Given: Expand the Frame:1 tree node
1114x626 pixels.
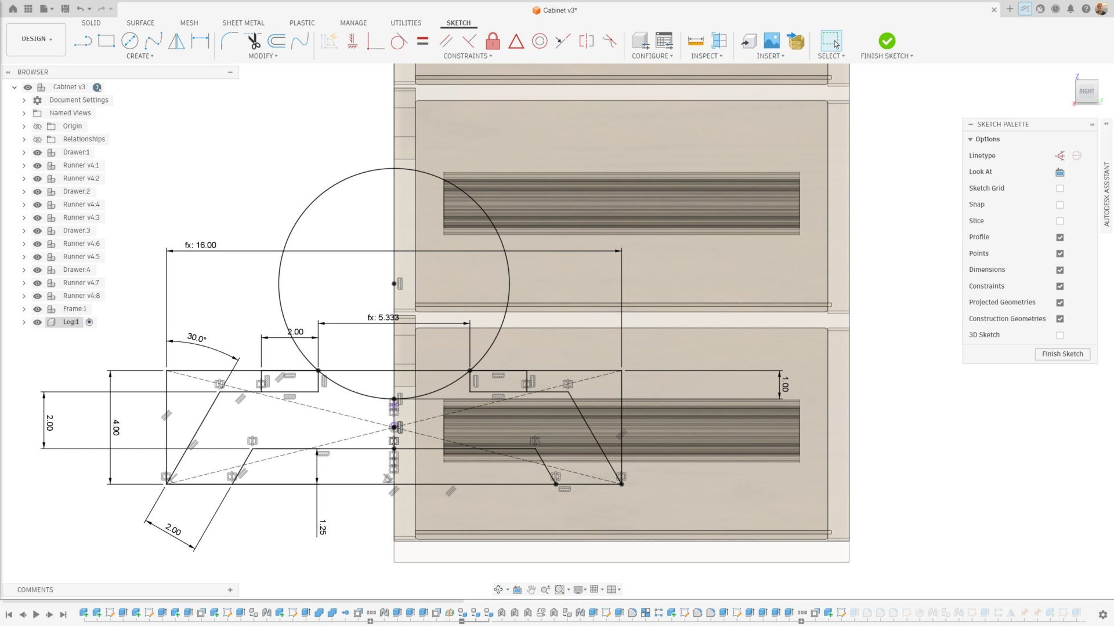Looking at the screenshot, I should [x=24, y=309].
